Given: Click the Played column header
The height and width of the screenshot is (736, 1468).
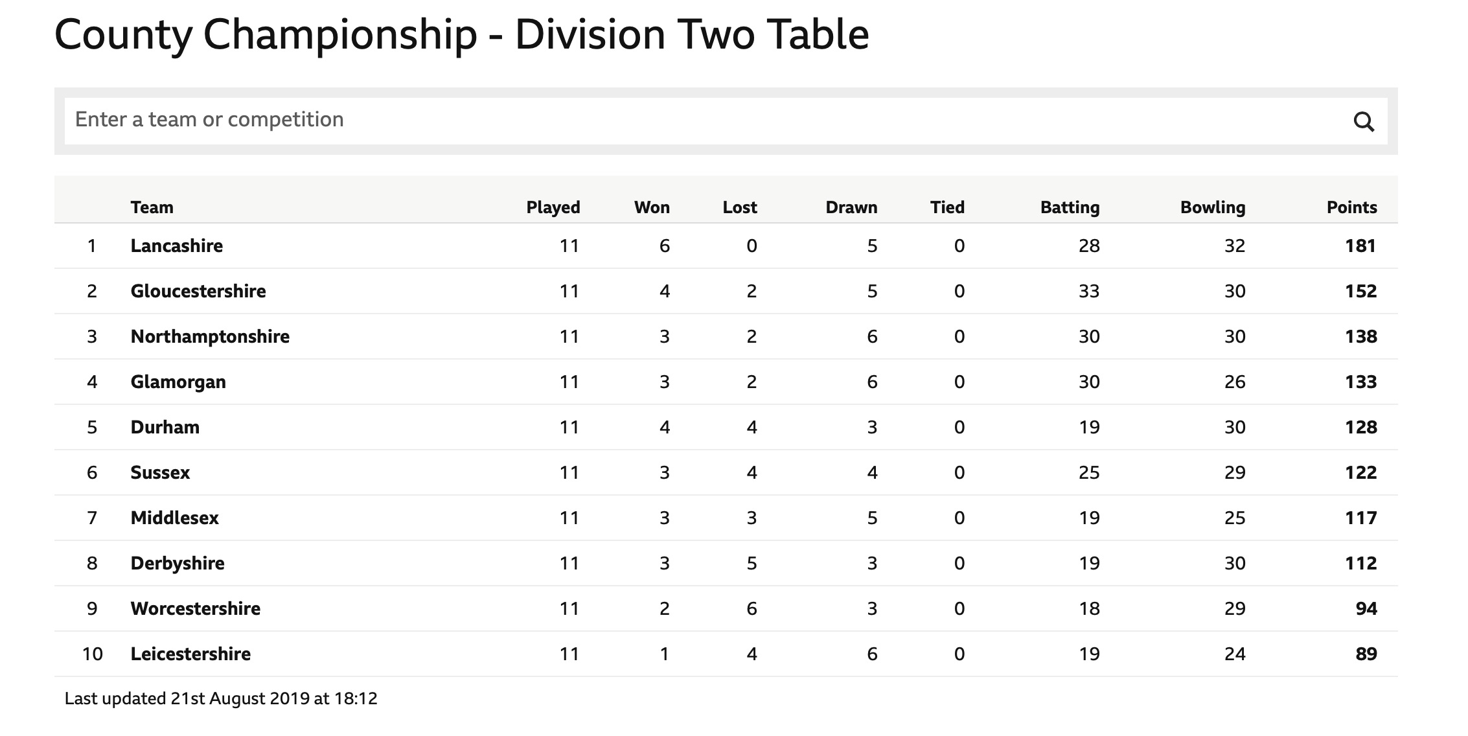Looking at the screenshot, I should pos(553,207).
